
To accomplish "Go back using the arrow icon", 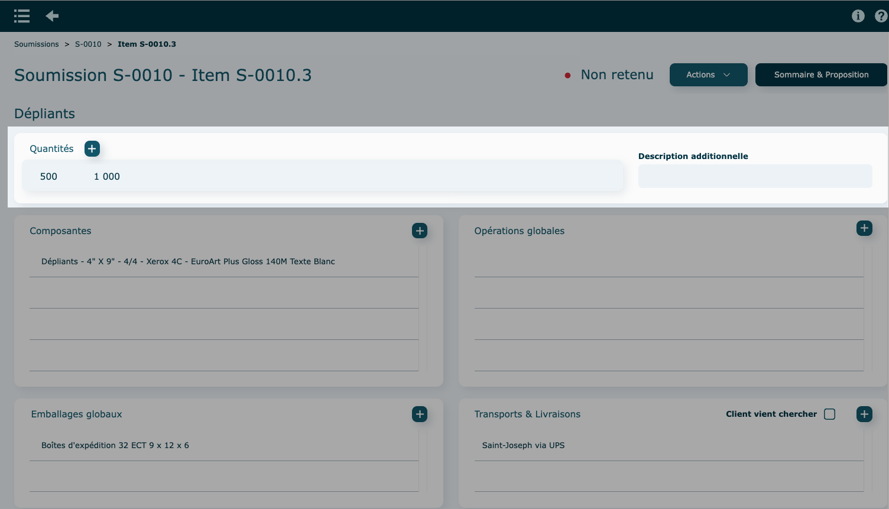I will 52,16.
